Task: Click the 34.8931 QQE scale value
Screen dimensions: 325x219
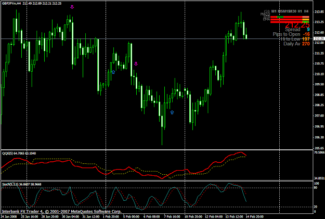Action: click(319, 178)
